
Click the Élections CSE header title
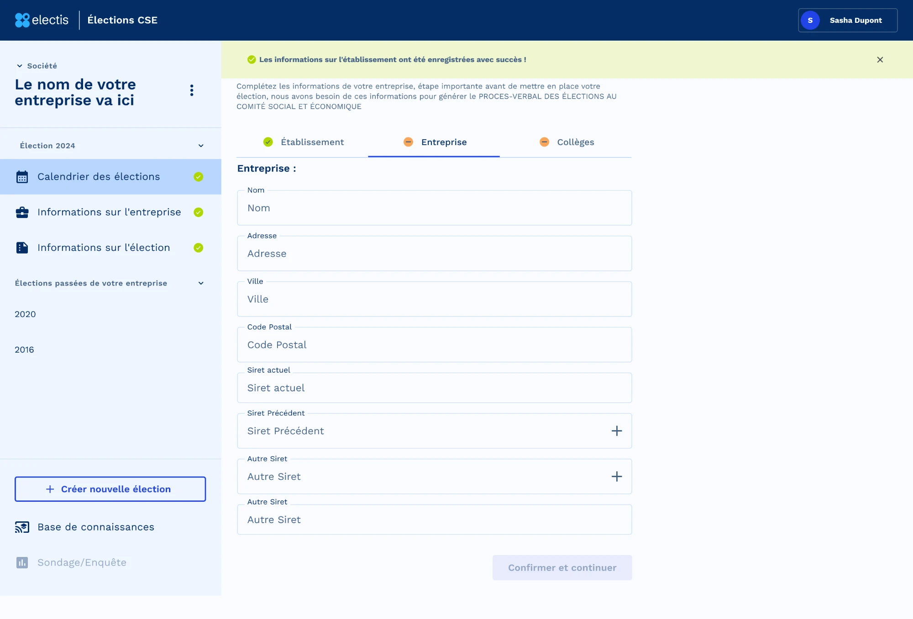pos(122,20)
